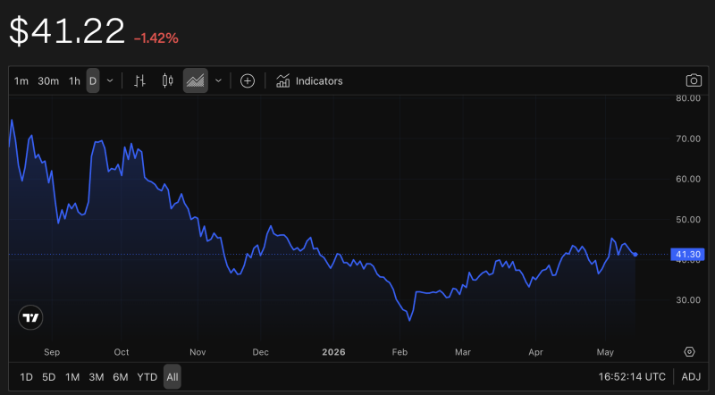Click the 2026 label on time axis
This screenshot has width=715, height=395.
tap(333, 352)
